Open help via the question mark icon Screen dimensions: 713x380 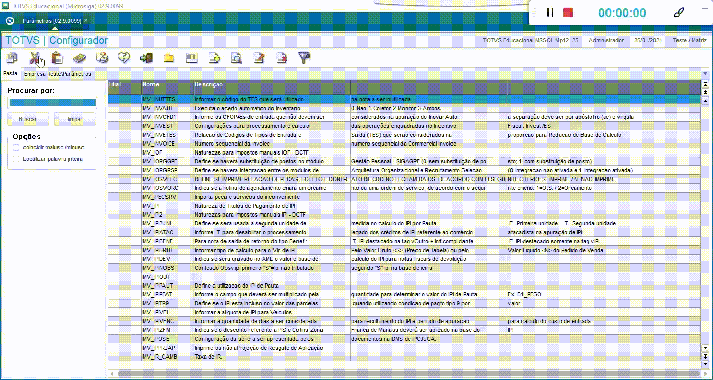124,58
